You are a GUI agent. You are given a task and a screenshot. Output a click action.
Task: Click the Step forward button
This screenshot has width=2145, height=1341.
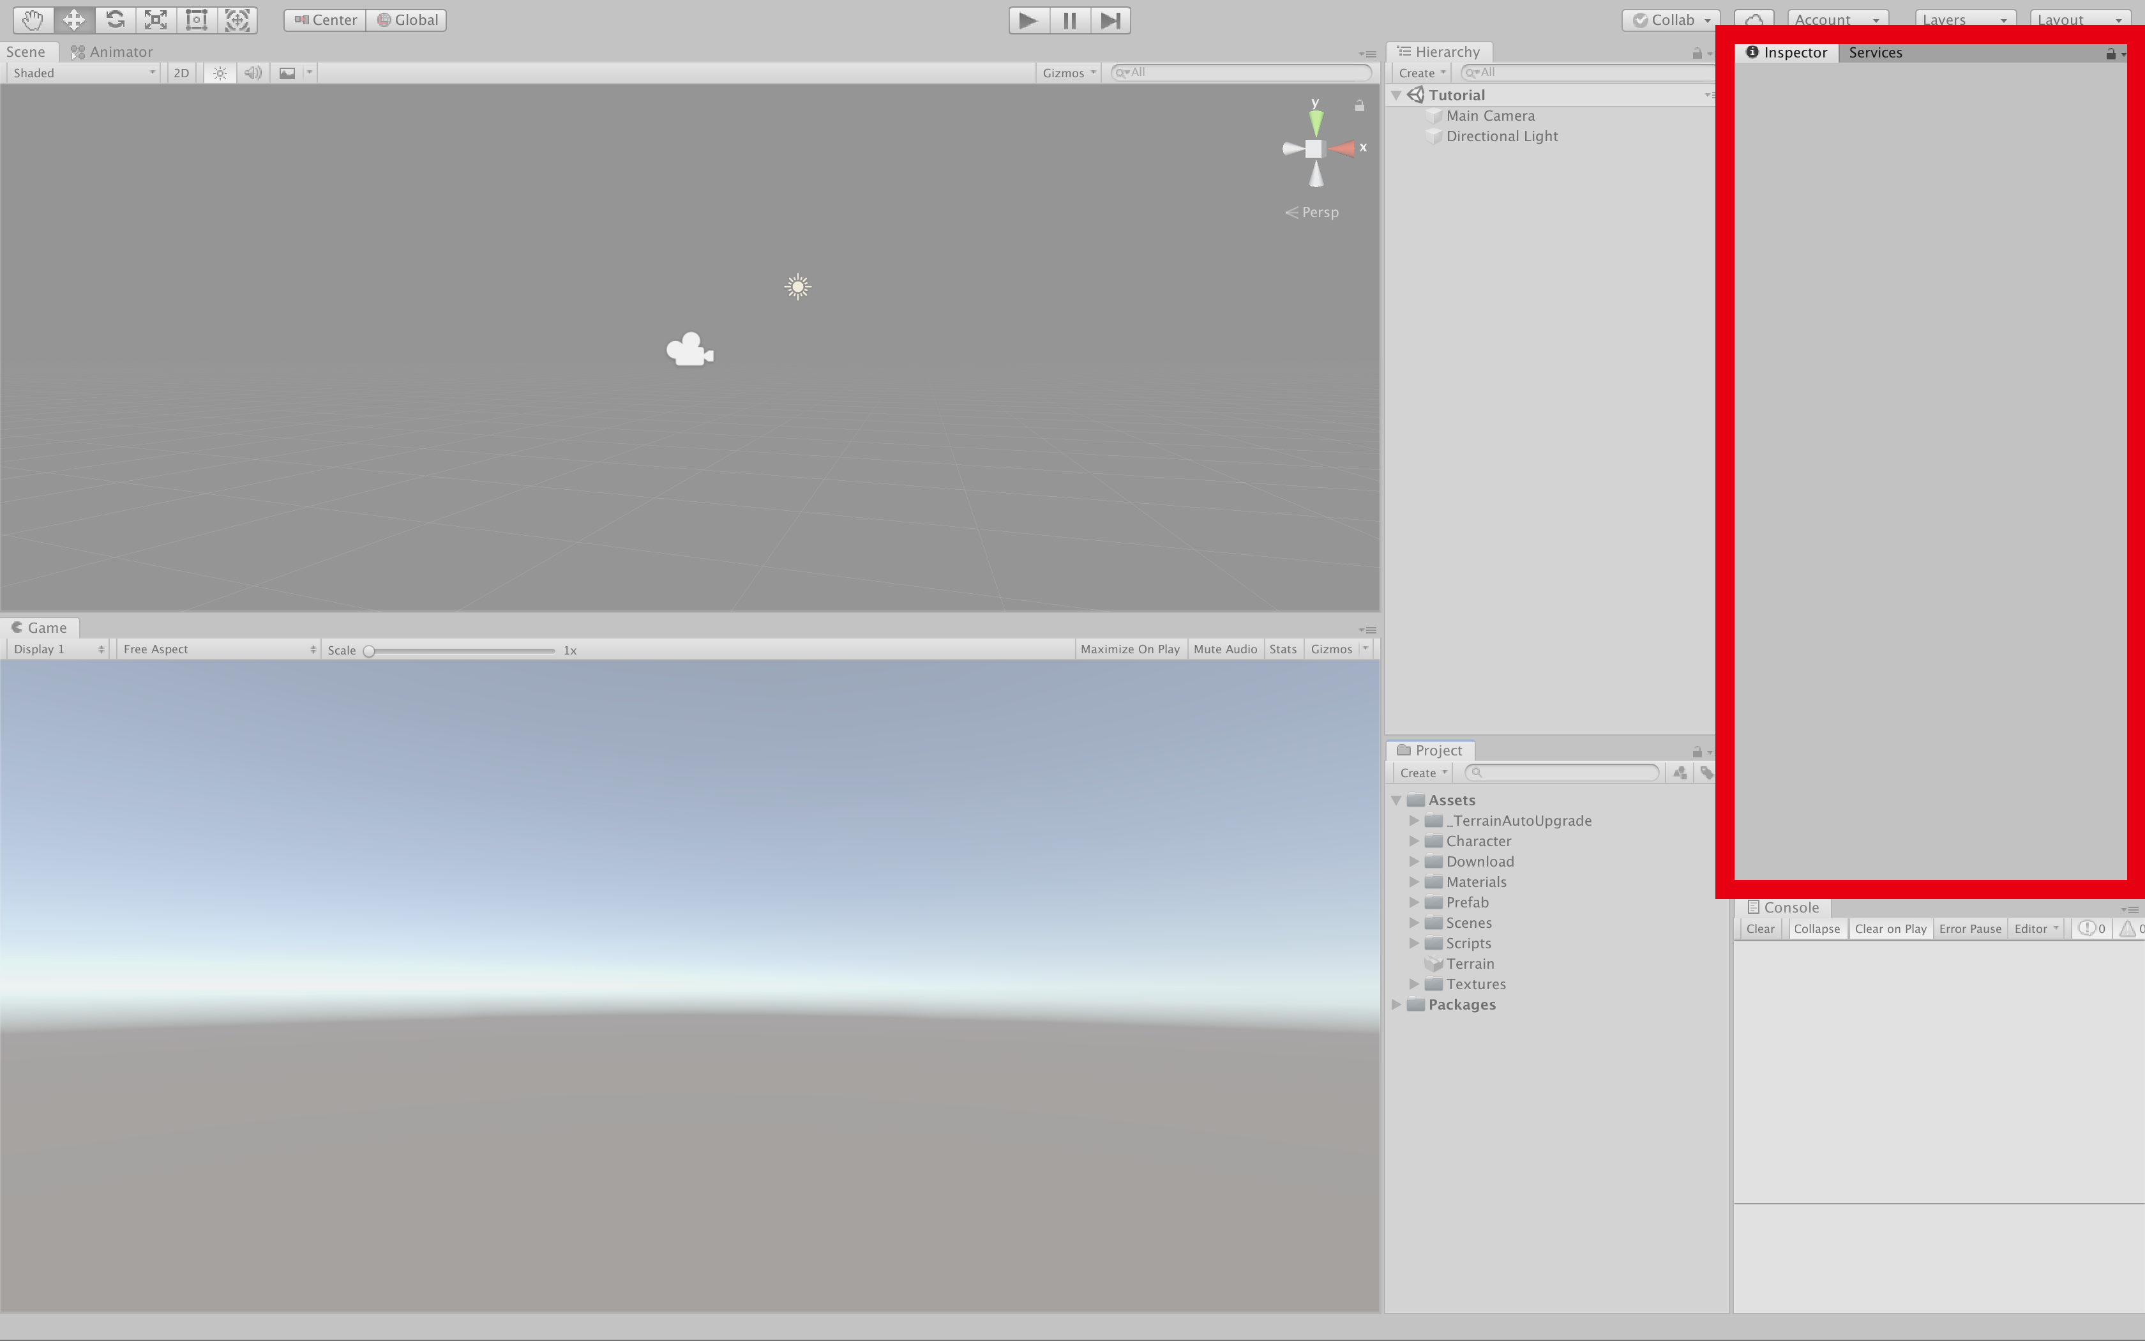1110,20
